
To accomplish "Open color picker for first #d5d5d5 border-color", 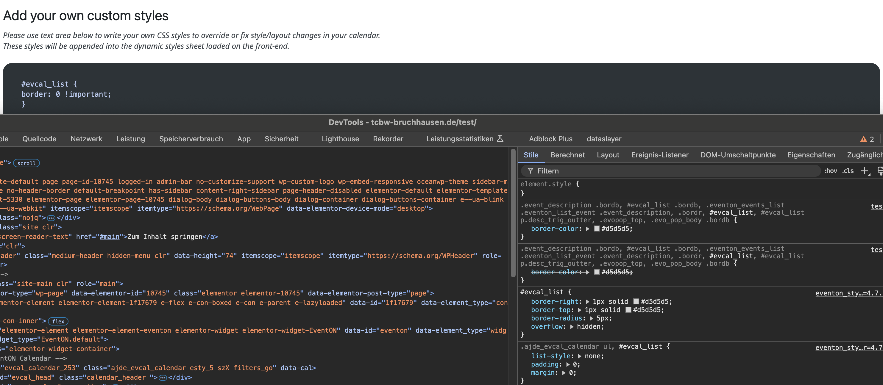I will click(x=597, y=229).
